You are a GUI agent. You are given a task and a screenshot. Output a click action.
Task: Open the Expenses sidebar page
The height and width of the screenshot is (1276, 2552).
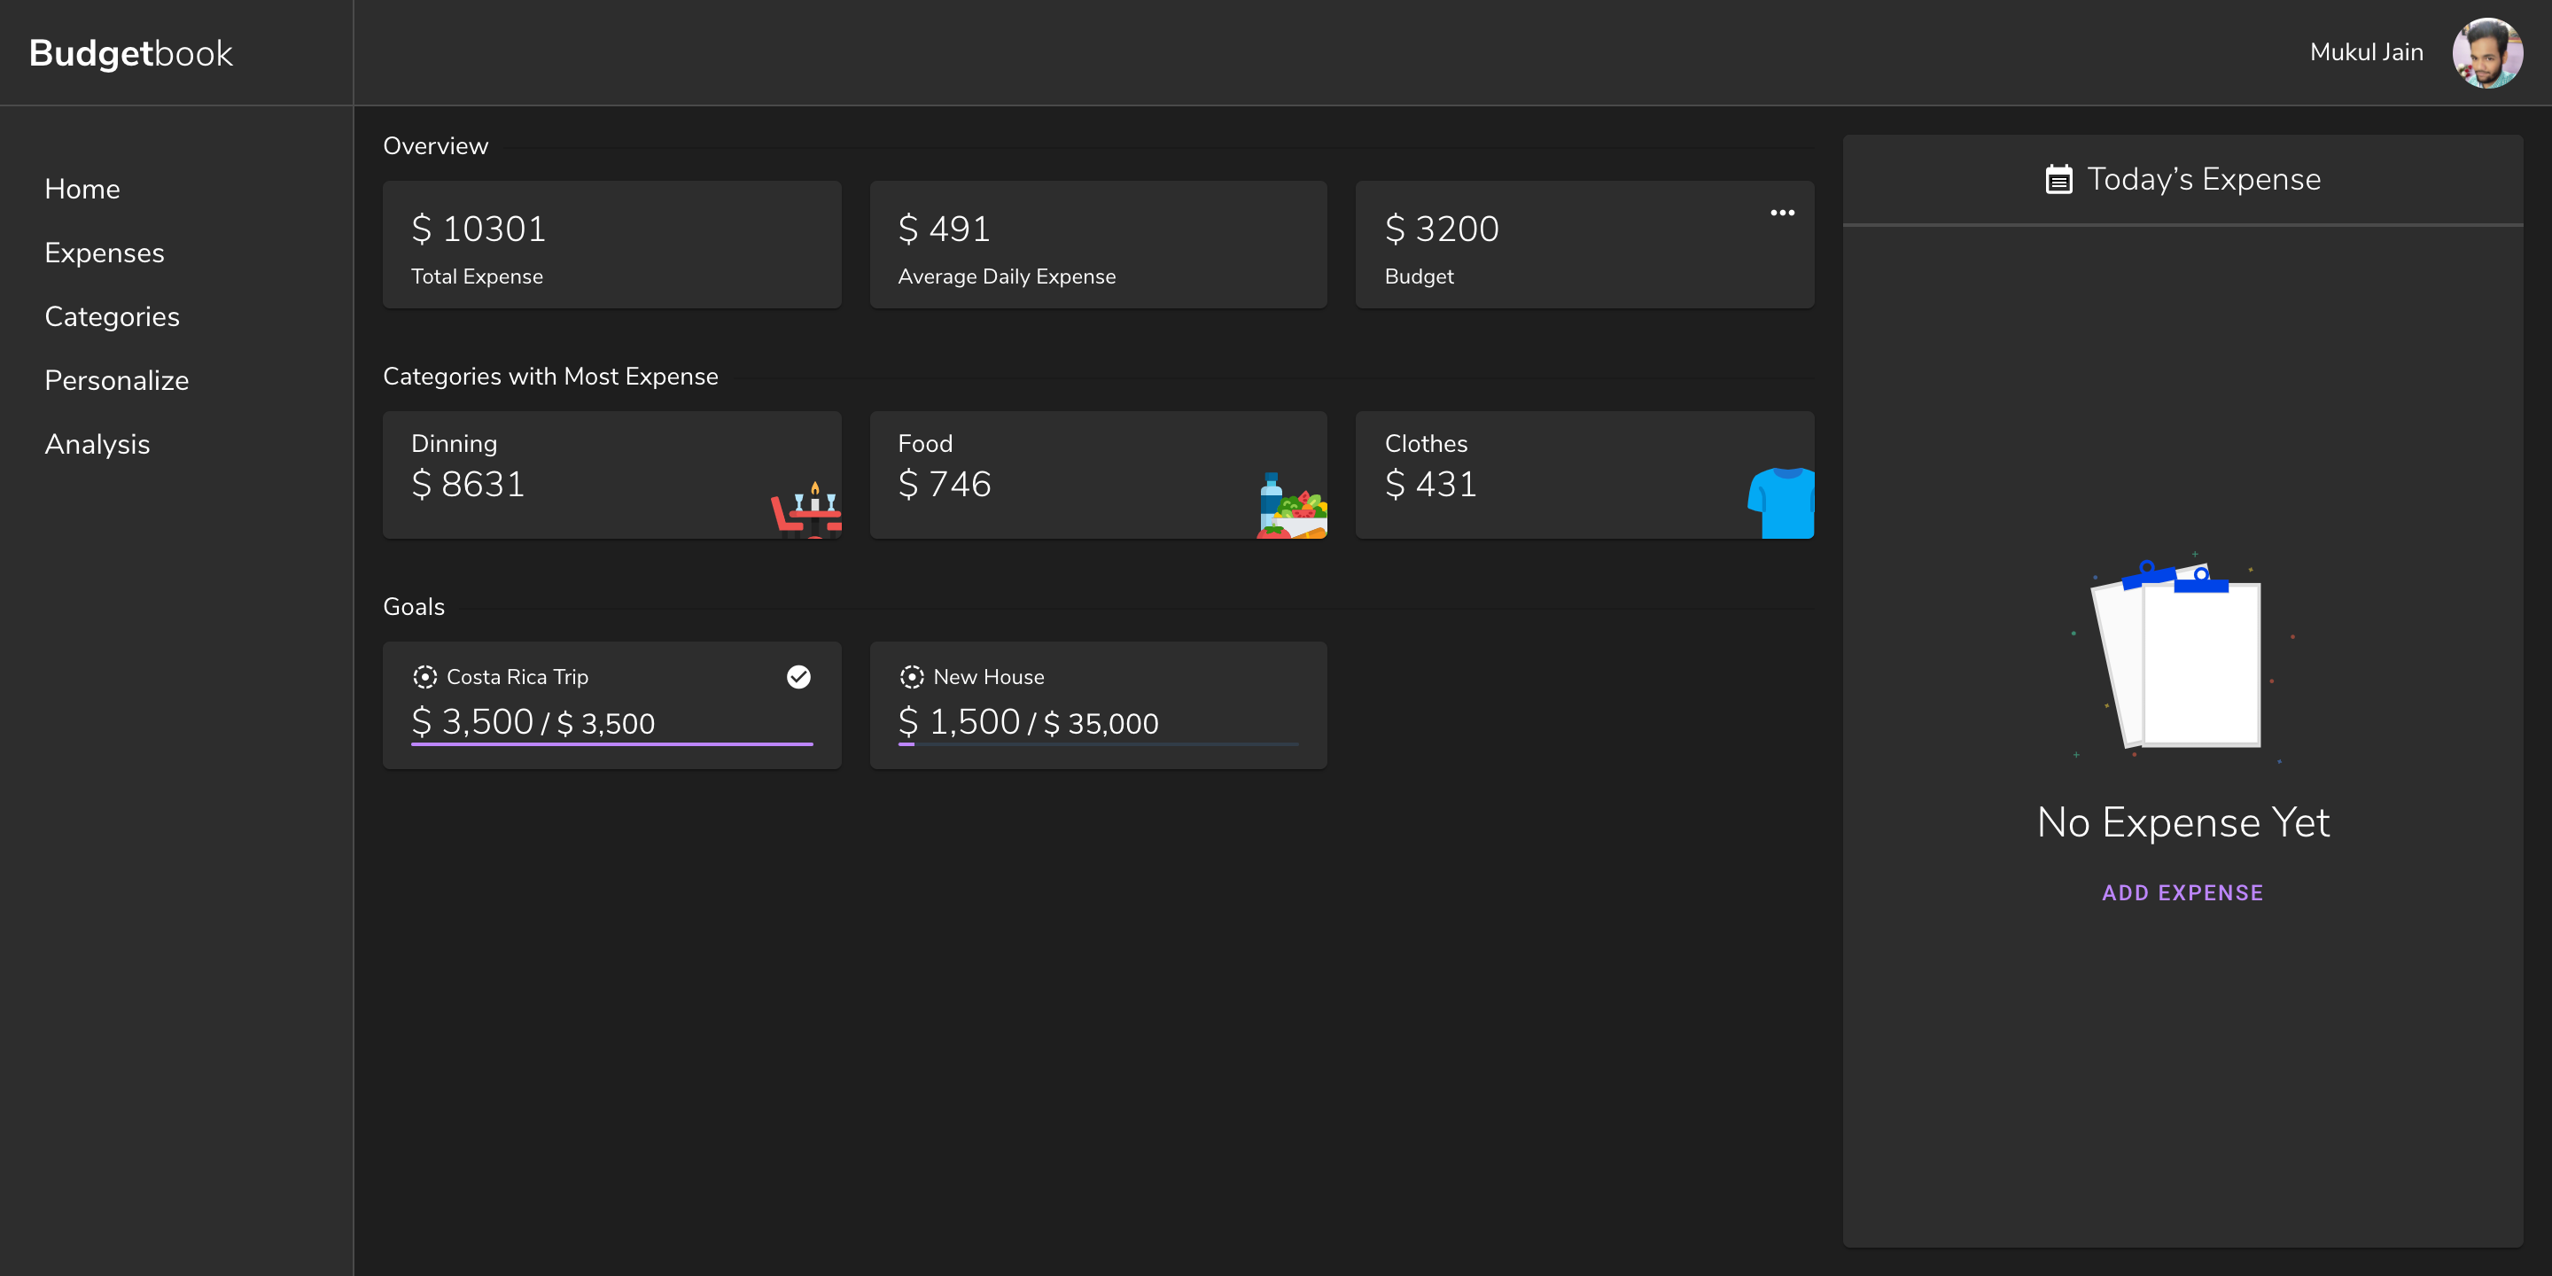104,253
